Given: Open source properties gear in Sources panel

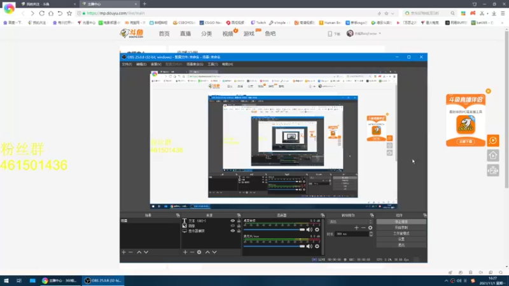Looking at the screenshot, I should (199, 252).
